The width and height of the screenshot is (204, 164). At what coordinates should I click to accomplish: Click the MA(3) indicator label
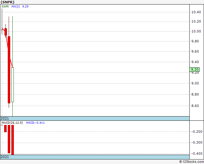[16, 7]
